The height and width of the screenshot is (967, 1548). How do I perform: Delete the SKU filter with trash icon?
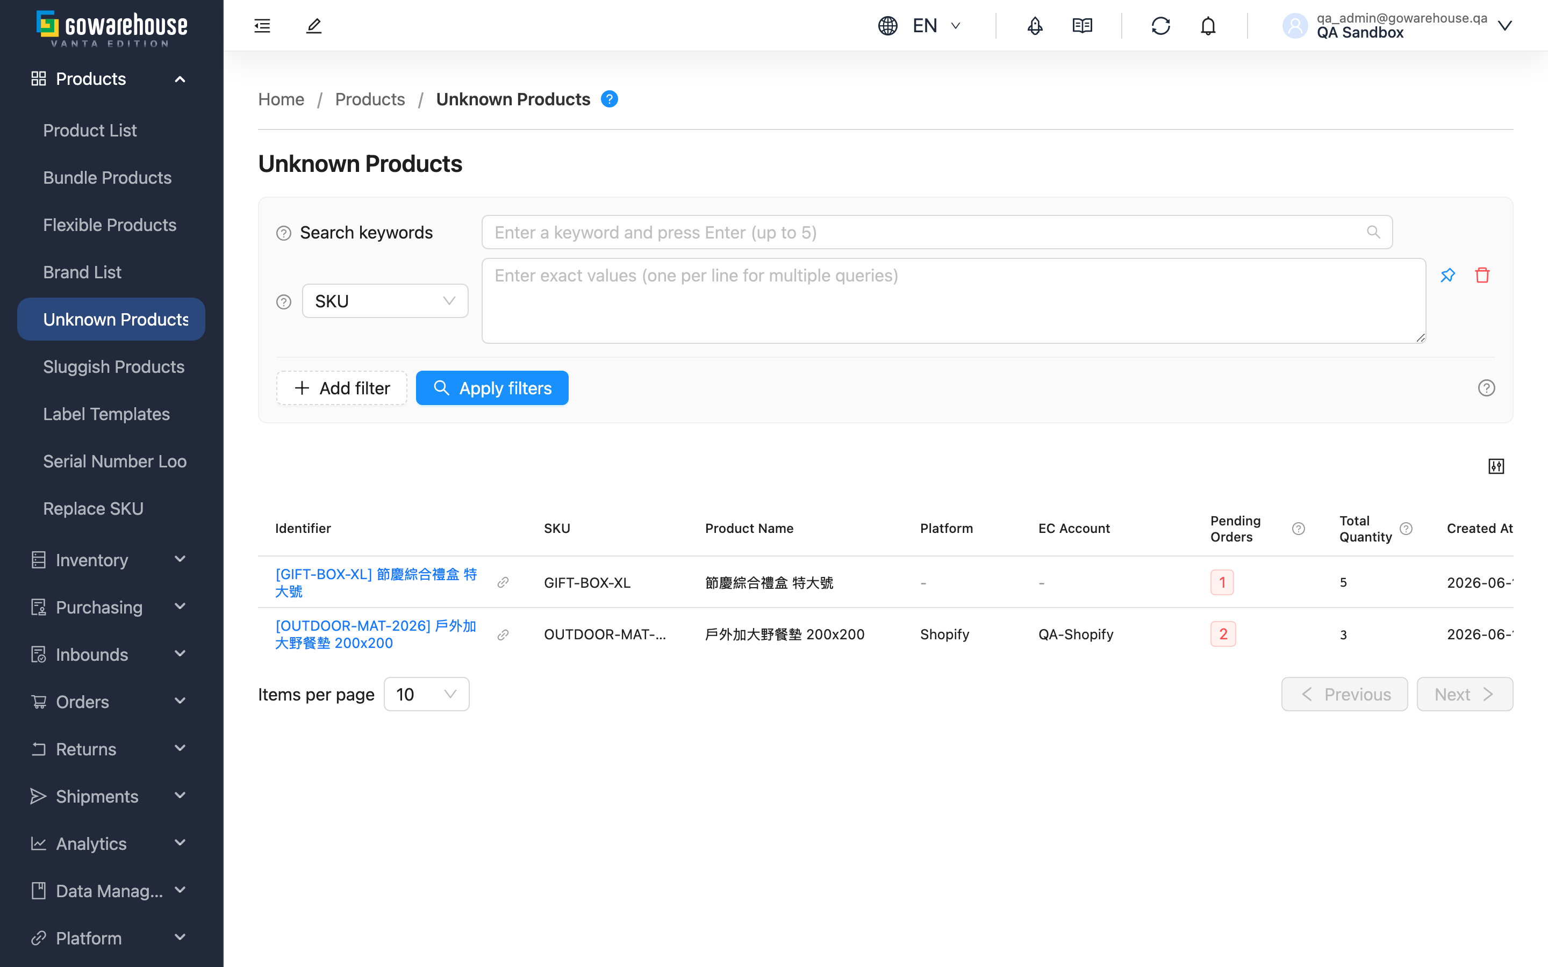[x=1482, y=275]
